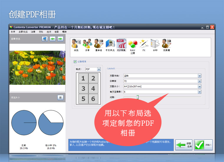The width and height of the screenshot is (224, 162).
Task: Expand the 分辨率 dropdown showing 72
Action: pyautogui.click(x=200, y=81)
